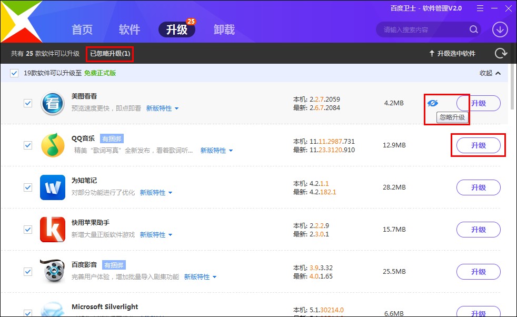The height and width of the screenshot is (317, 517).
Task: Switch to the 软件 tab
Action: (x=130, y=29)
